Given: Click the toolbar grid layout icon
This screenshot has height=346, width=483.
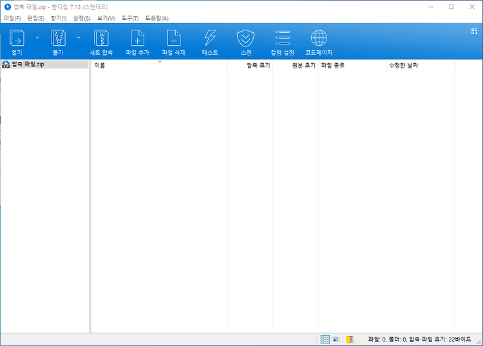Looking at the screenshot, I should (x=475, y=31).
